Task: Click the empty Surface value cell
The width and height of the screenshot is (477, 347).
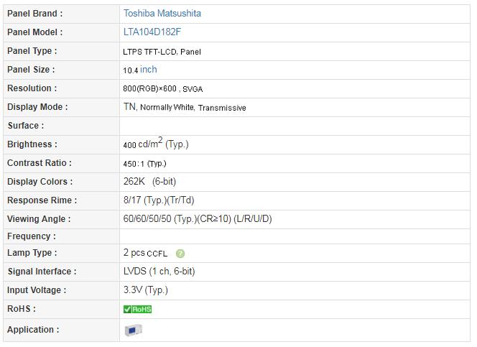Action: 295,126
